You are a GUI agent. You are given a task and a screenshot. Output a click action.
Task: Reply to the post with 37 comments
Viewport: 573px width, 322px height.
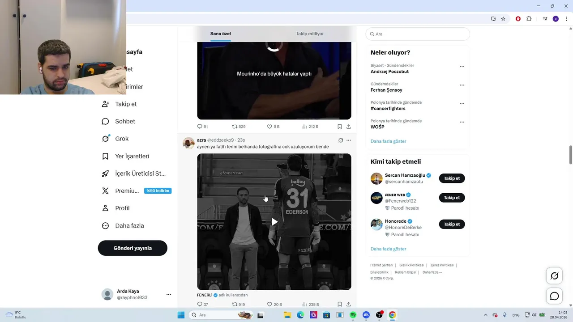pos(202,304)
